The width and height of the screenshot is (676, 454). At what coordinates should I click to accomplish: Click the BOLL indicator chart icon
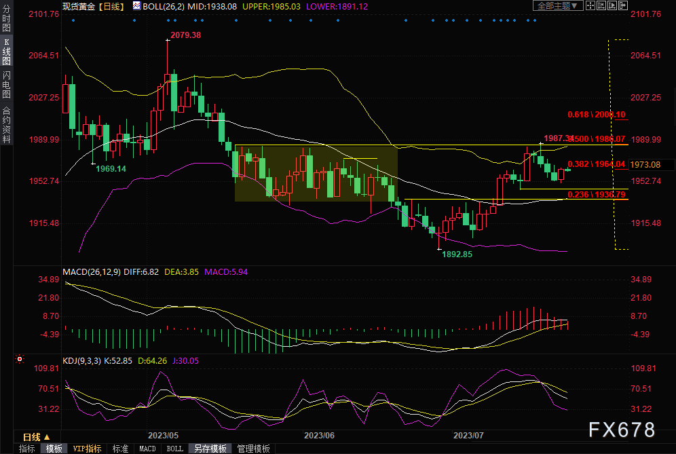click(136, 6)
